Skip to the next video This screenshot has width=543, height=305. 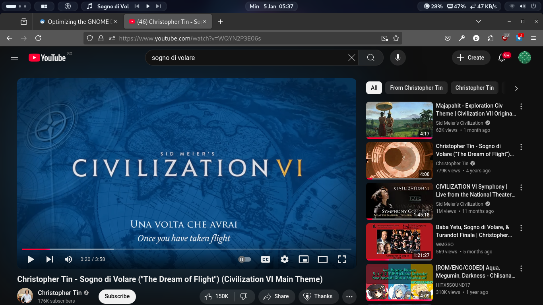coord(50,259)
